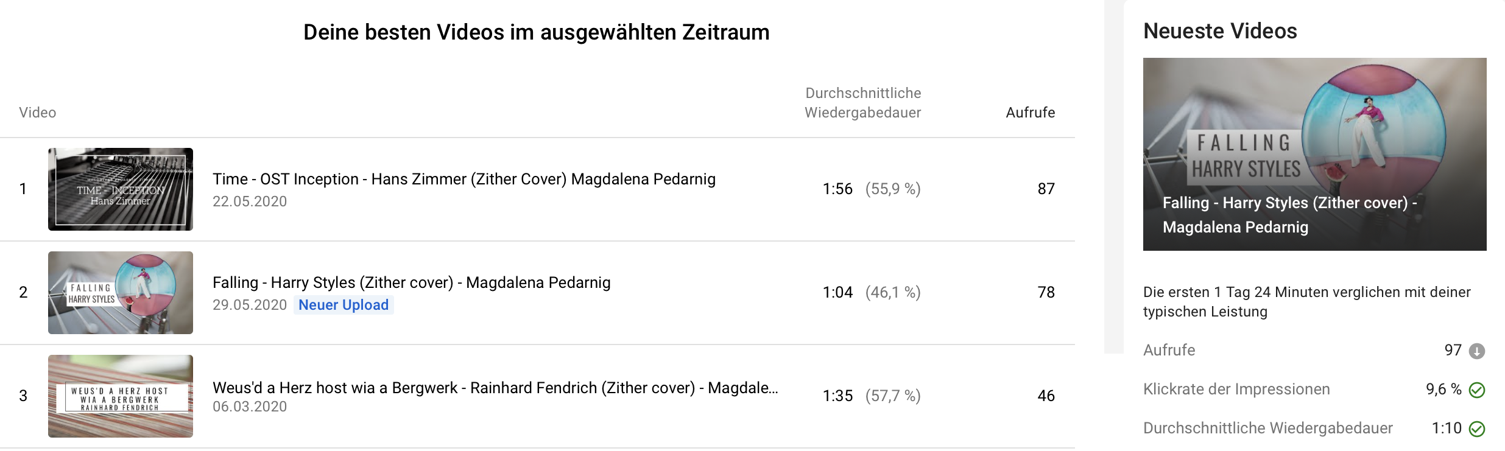Sort by the Aufrufe column header
Viewport: 1505px width, 451px height.
pyautogui.click(x=1030, y=113)
